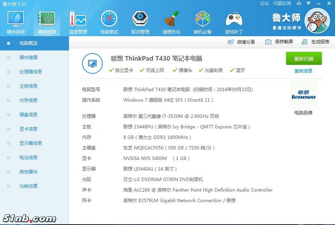Open 硬件体检 hardware checkup tab
Image resolution: width=335 pixels, height=225 pixels.
(x=16, y=22)
